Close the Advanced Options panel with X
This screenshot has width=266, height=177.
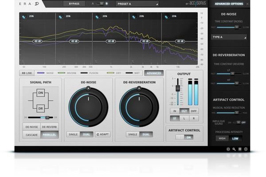point(247,4)
